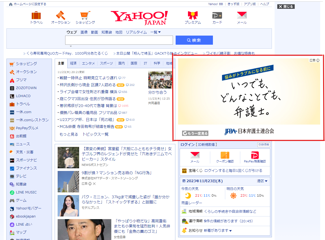The height and width of the screenshot is (240, 325).
Task: Open ゲーム in the left sidebar
Action: pos(21,200)
